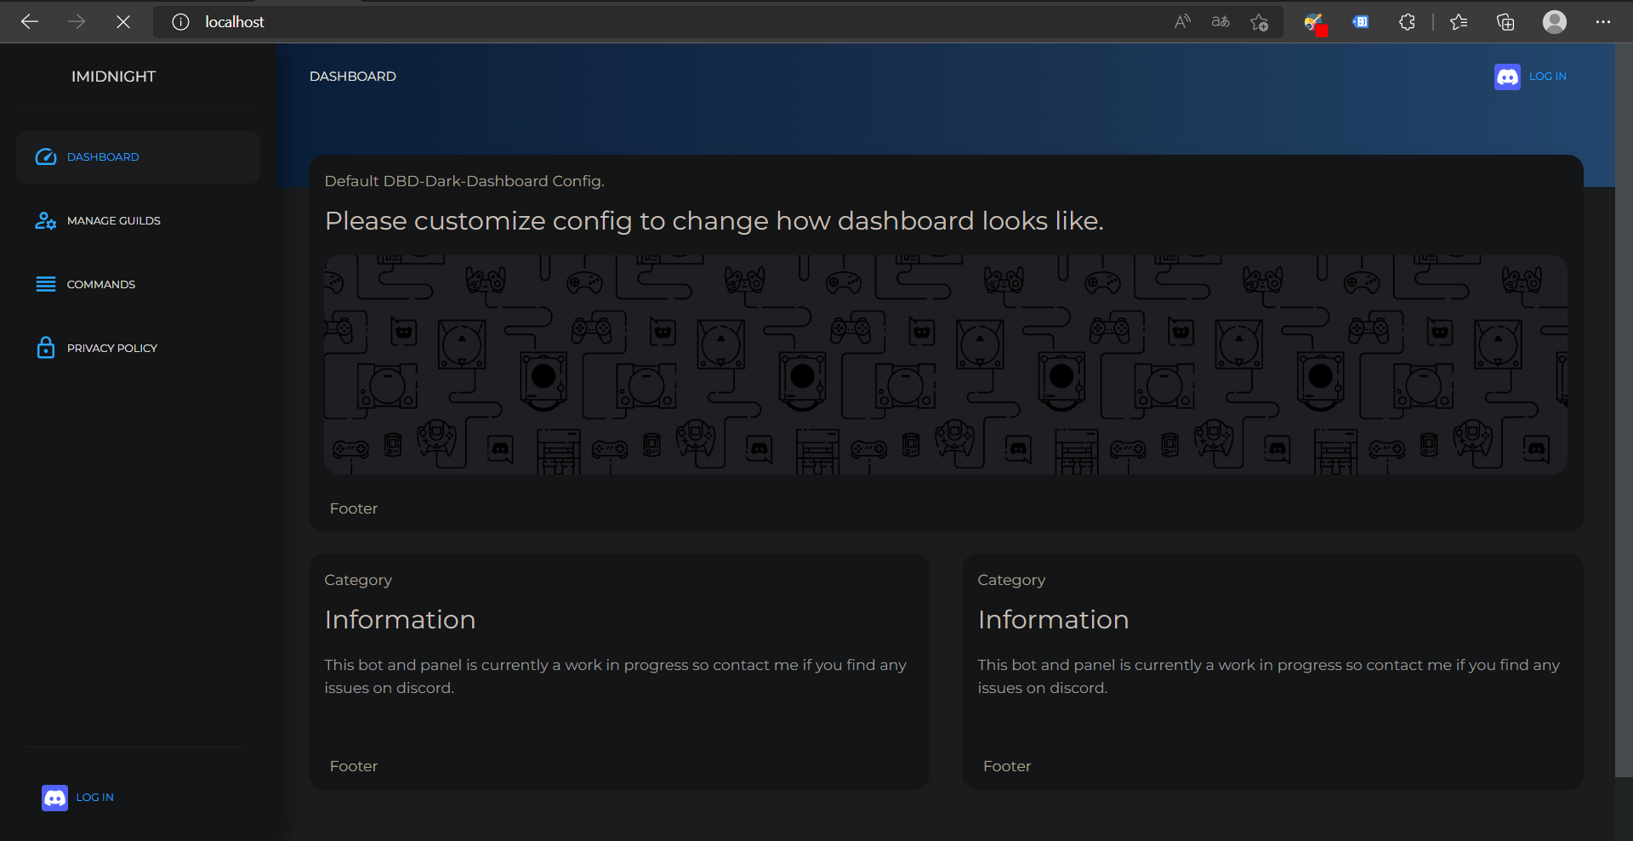The height and width of the screenshot is (841, 1633).
Task: Click the Discord logo beside sidebar LOG IN
Action: 54,798
